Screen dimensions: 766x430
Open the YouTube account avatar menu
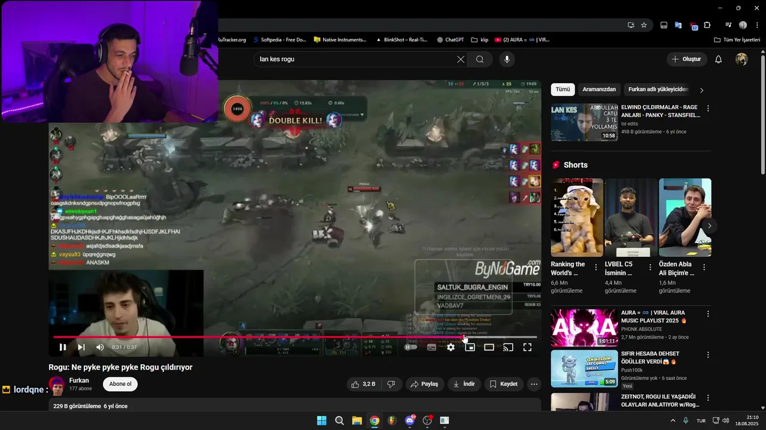coord(741,59)
